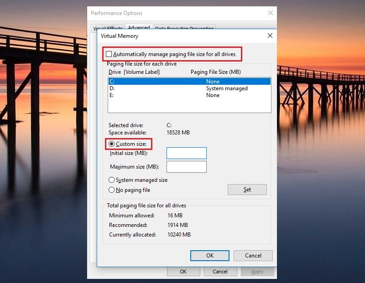The image size is (365, 283).
Task: Click Cancel in the Performance Options window
Action: click(220, 272)
